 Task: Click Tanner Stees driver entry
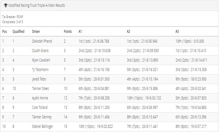click(41, 88)
